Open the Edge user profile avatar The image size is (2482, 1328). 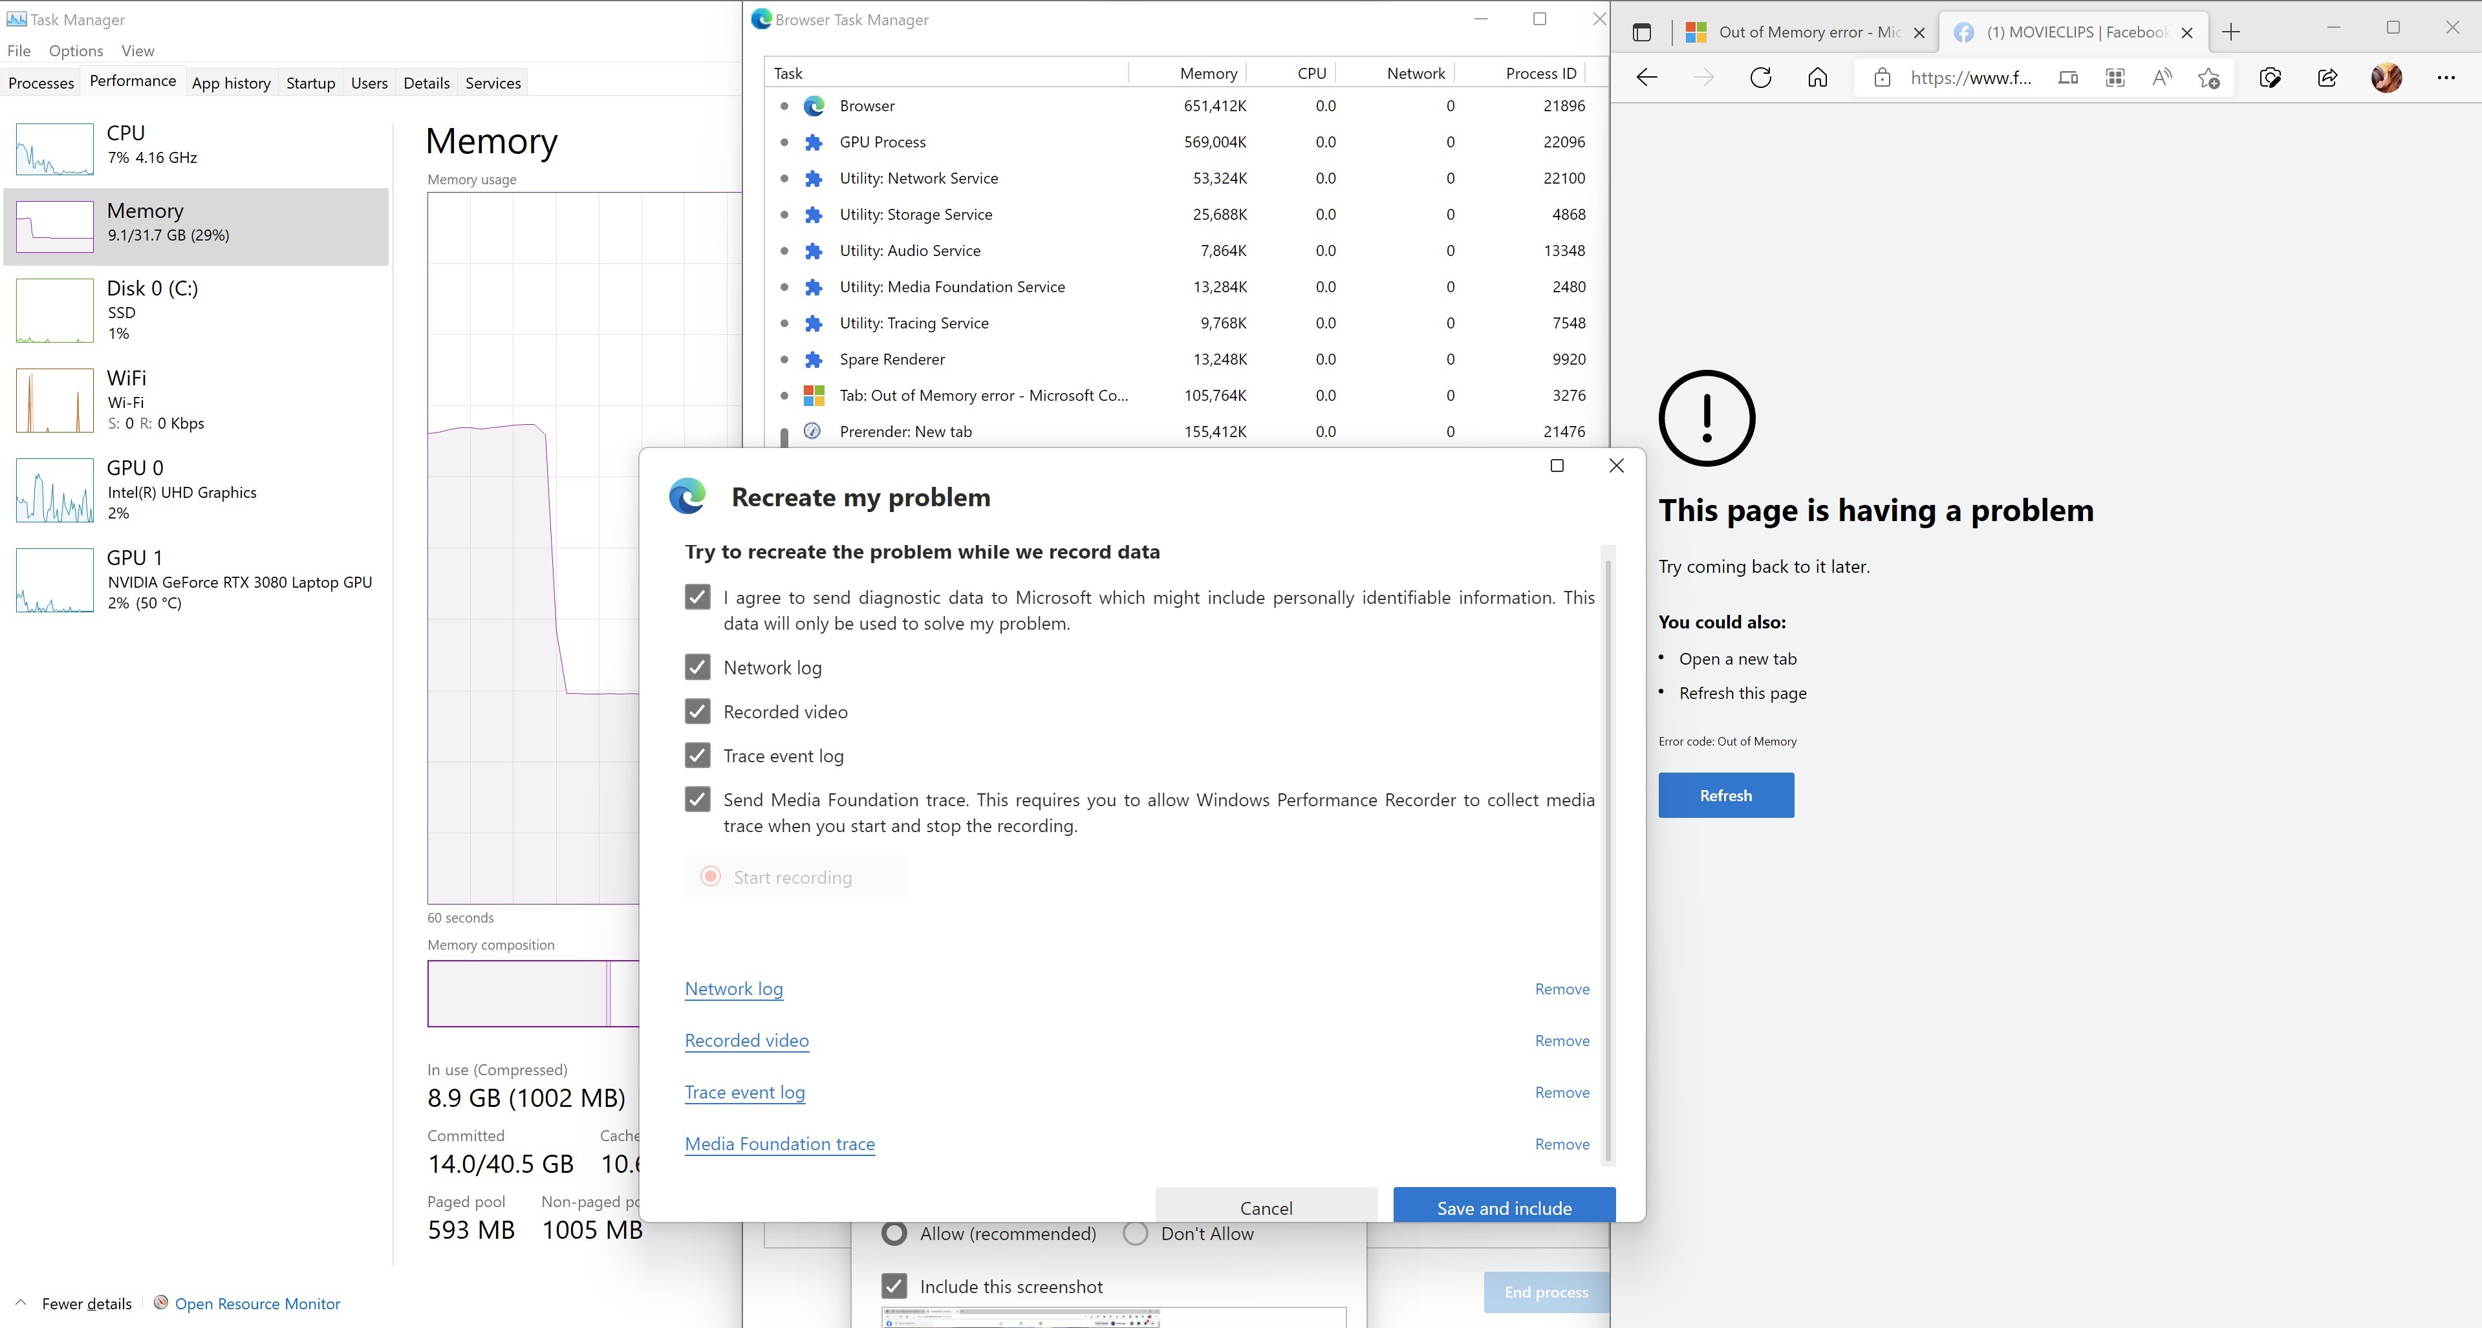click(x=2386, y=78)
